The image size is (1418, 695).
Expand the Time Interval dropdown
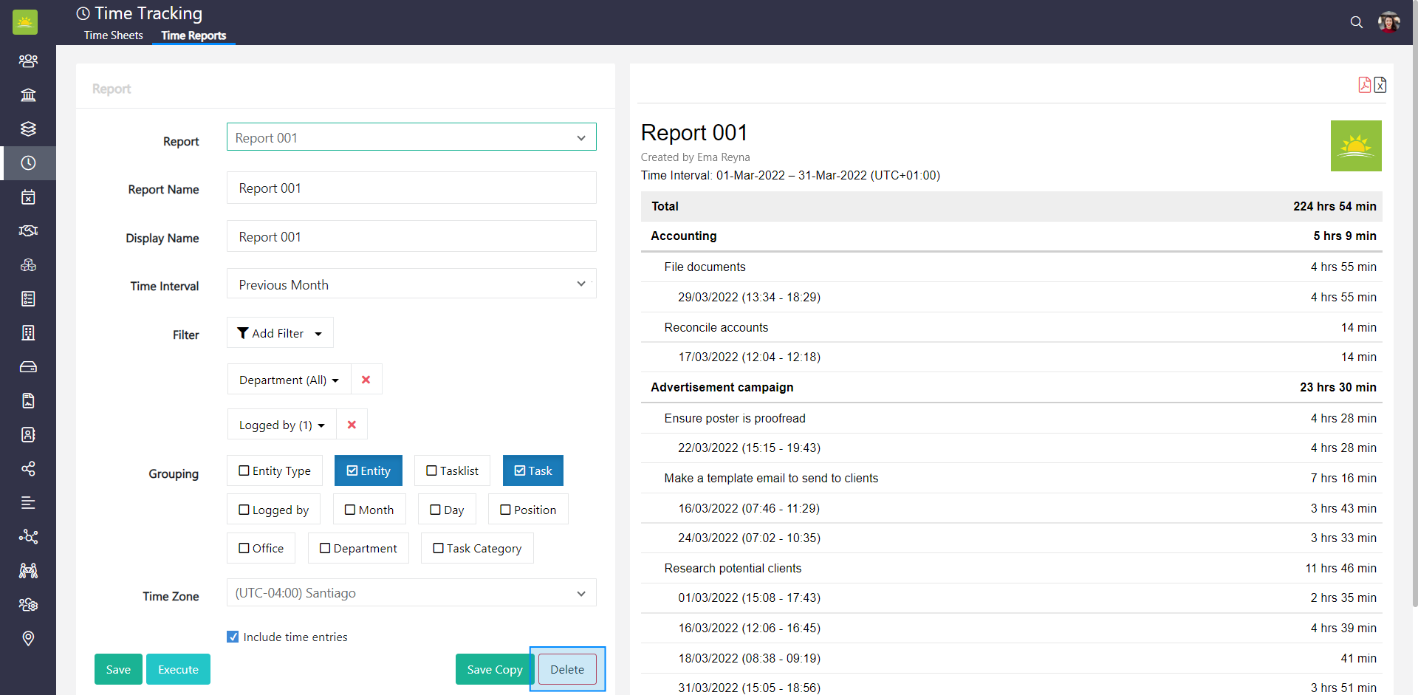pos(411,284)
